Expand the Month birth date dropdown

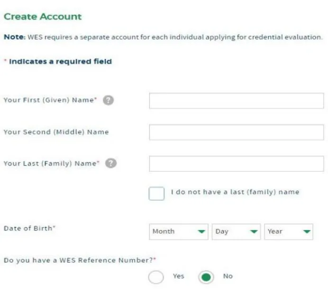(x=179, y=231)
